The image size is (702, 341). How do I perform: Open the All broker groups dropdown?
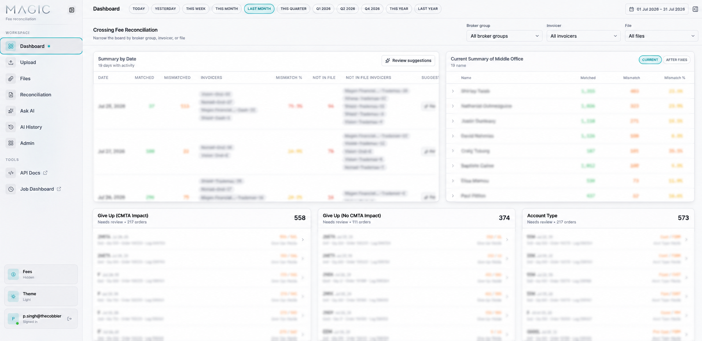(x=504, y=36)
